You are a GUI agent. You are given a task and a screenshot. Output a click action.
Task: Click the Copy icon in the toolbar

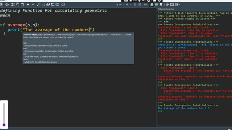tap(18, 5)
